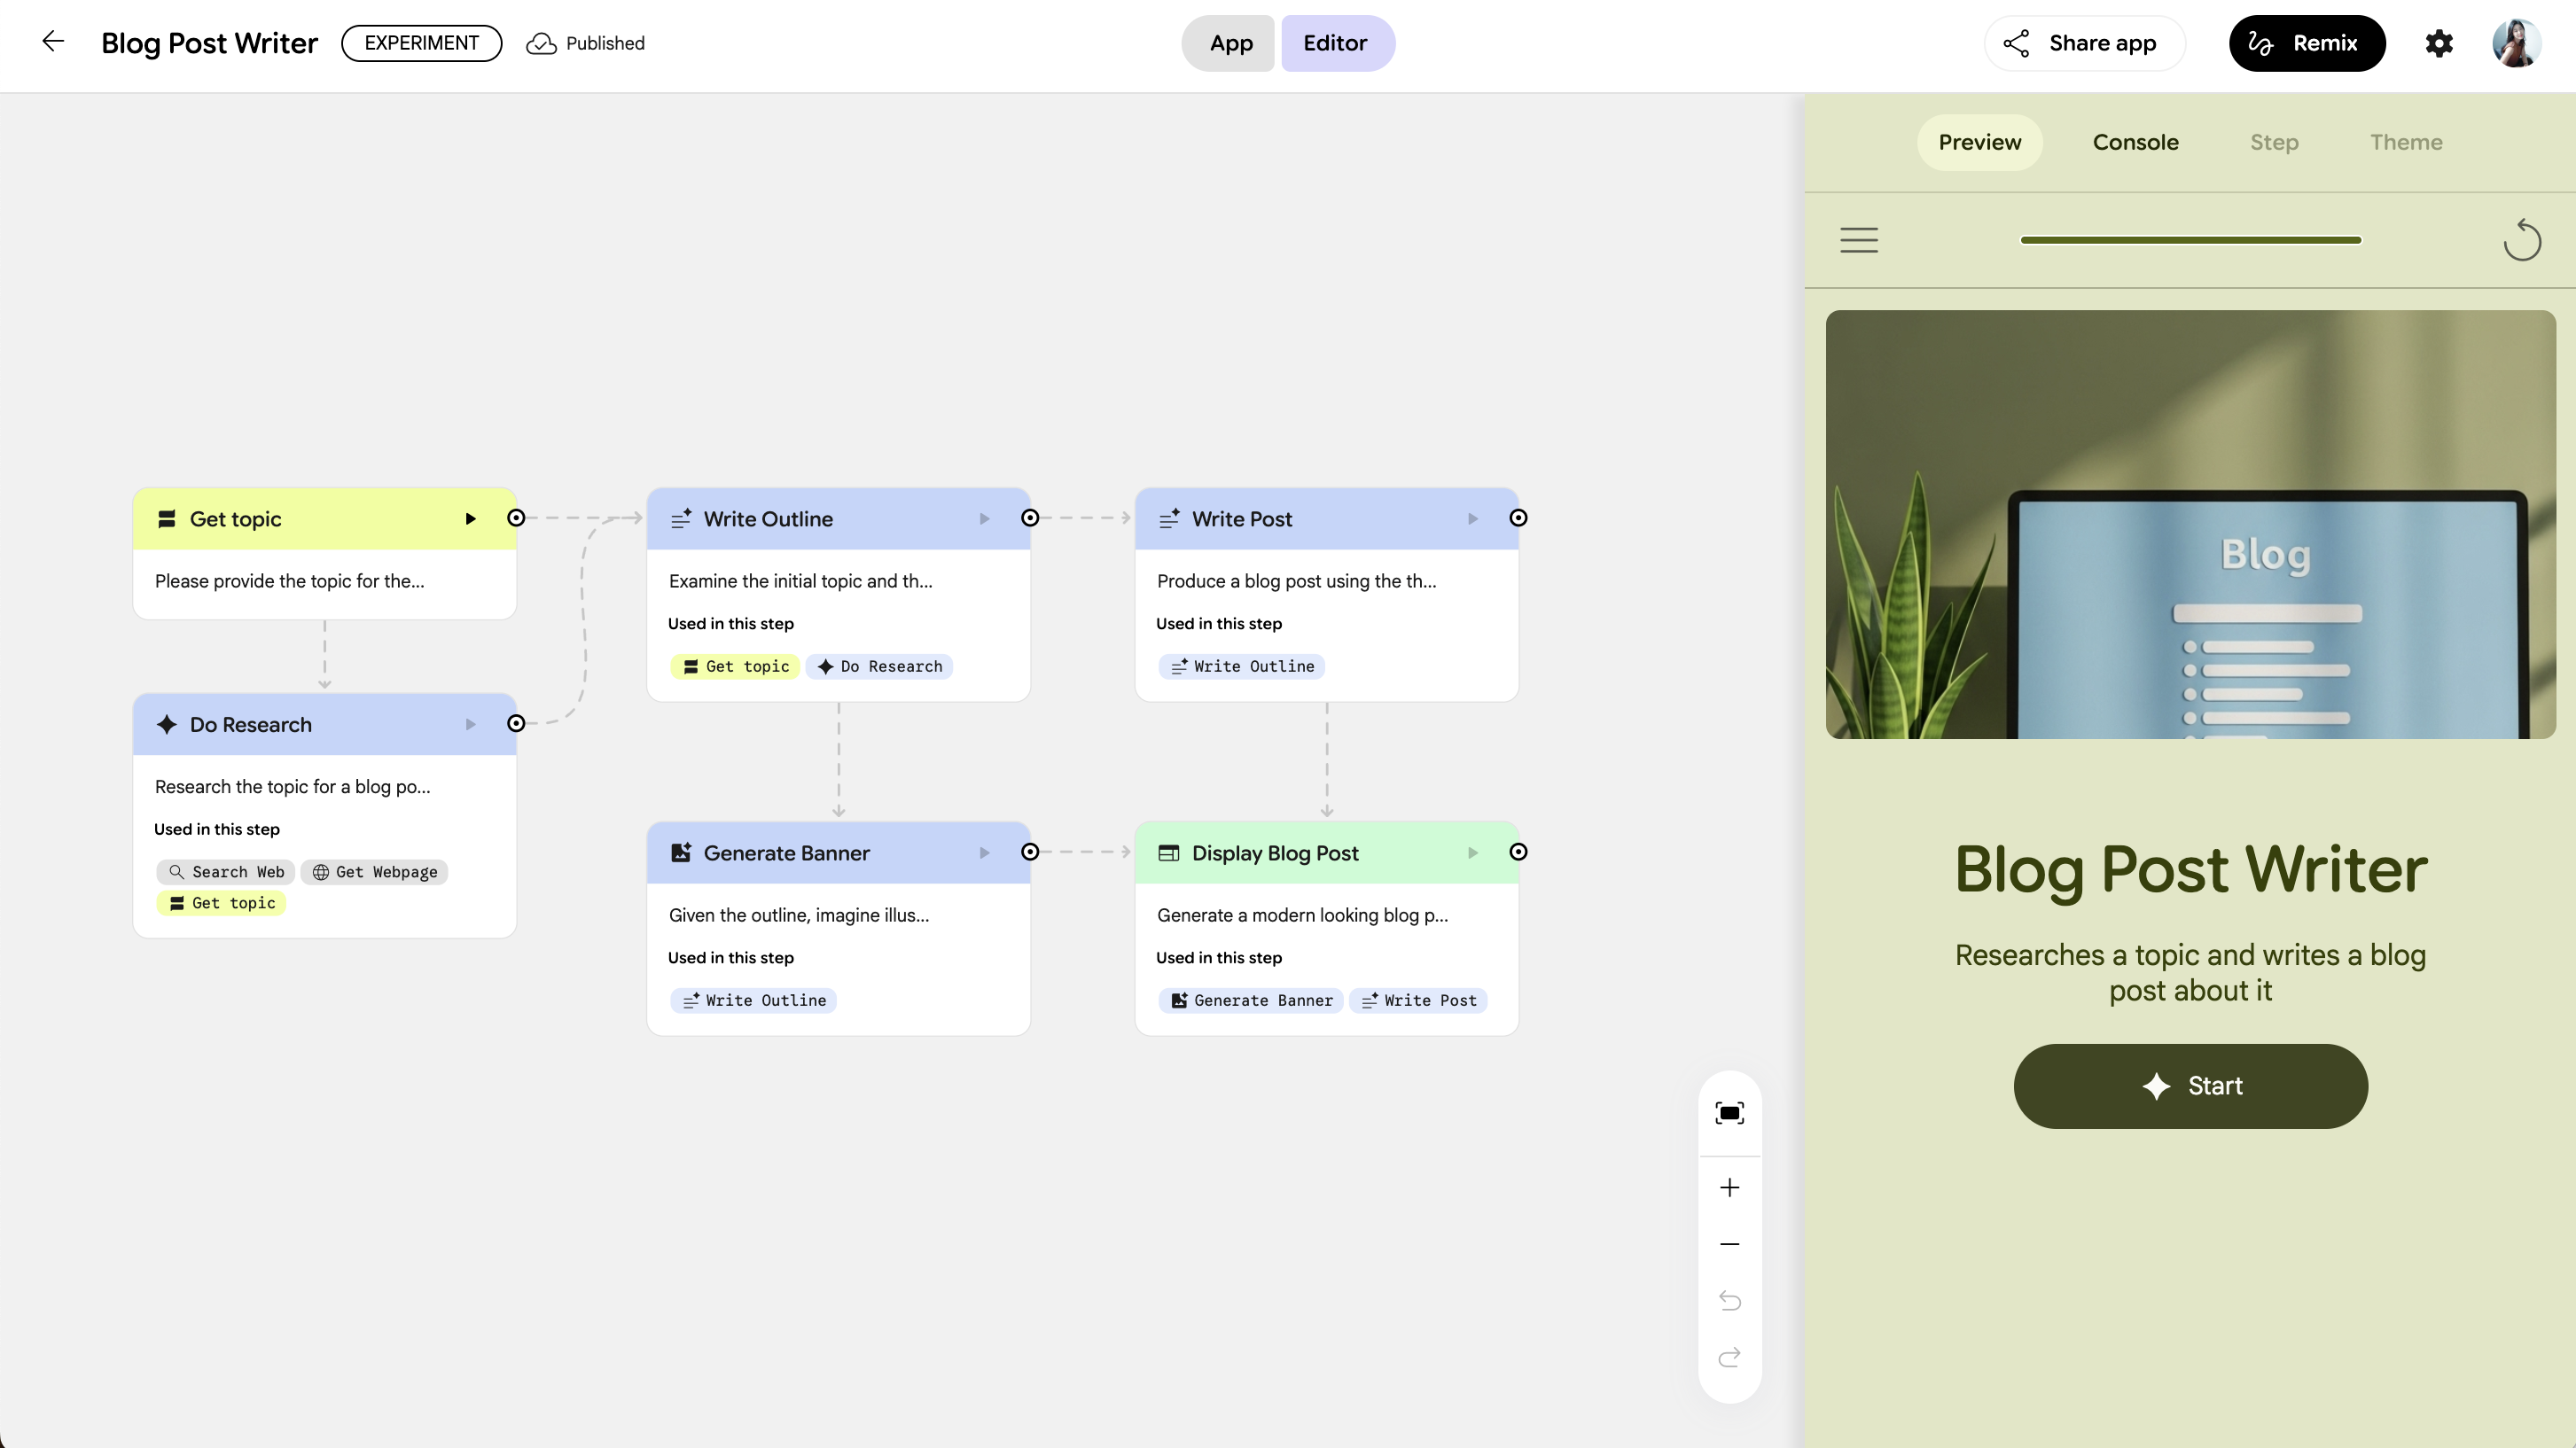Open the Theme tab
The image size is (2576, 1448).
[2405, 142]
